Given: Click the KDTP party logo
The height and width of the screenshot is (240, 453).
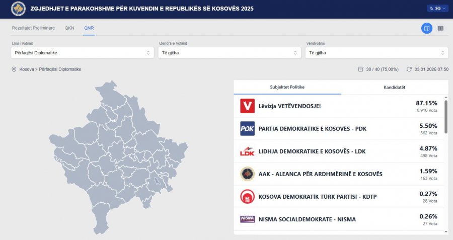Looking at the screenshot, I should [247, 197].
